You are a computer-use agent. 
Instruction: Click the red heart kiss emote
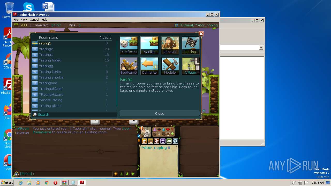[x=168, y=129]
